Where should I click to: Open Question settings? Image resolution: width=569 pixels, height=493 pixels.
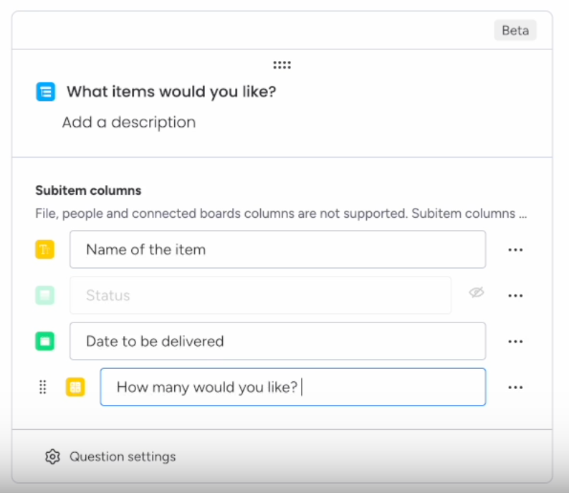122,456
